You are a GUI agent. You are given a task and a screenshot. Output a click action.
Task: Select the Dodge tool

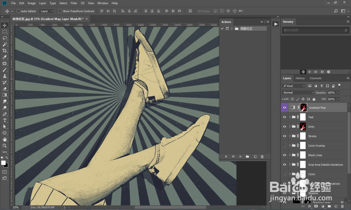pos(5,108)
